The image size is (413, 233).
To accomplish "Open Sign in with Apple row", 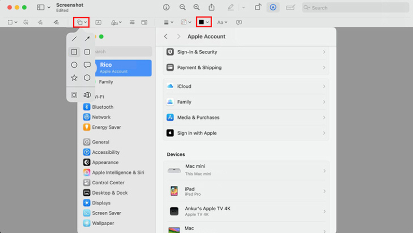I will tap(246, 133).
